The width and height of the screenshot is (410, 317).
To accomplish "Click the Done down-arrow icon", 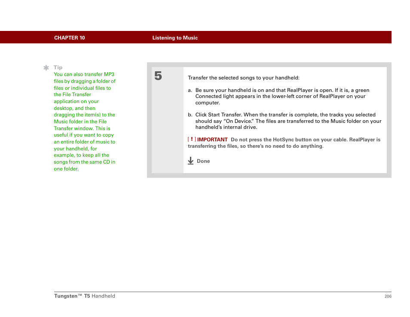I will [x=191, y=161].
